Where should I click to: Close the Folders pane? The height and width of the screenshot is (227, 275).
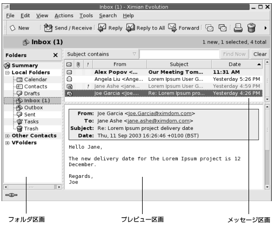[56, 55]
